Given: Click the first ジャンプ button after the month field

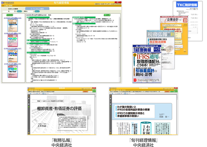Looking at the screenshot, I should [x=19, y=11].
